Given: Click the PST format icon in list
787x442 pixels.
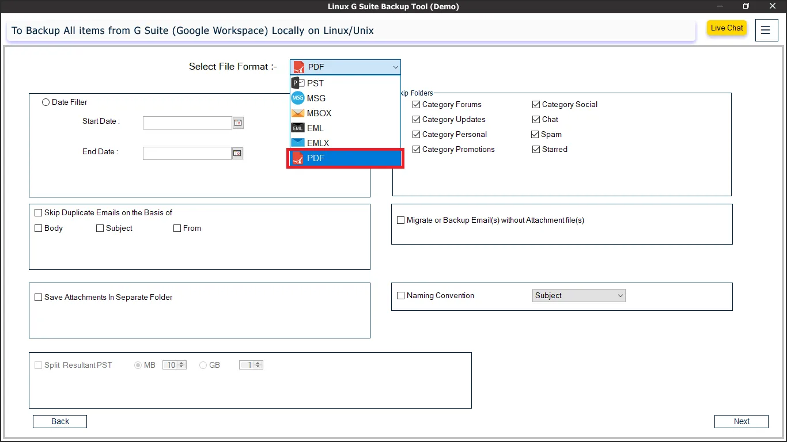Looking at the screenshot, I should click(x=298, y=83).
